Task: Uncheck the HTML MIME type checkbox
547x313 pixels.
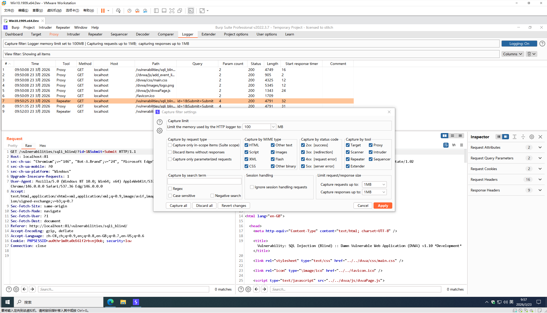Action: [x=246, y=145]
